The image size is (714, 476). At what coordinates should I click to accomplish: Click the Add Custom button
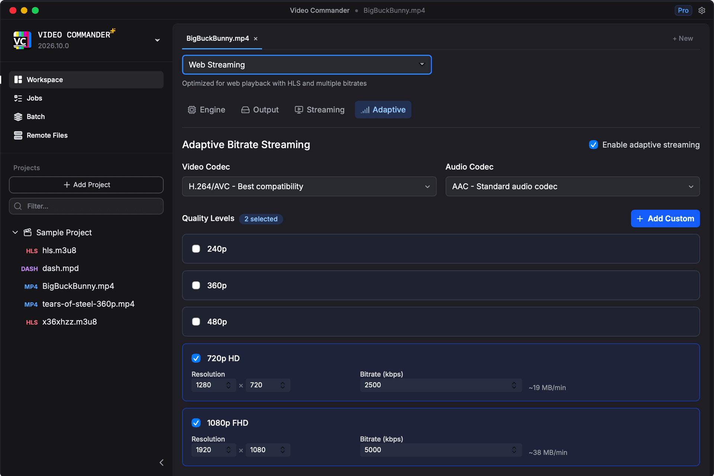[665, 219]
